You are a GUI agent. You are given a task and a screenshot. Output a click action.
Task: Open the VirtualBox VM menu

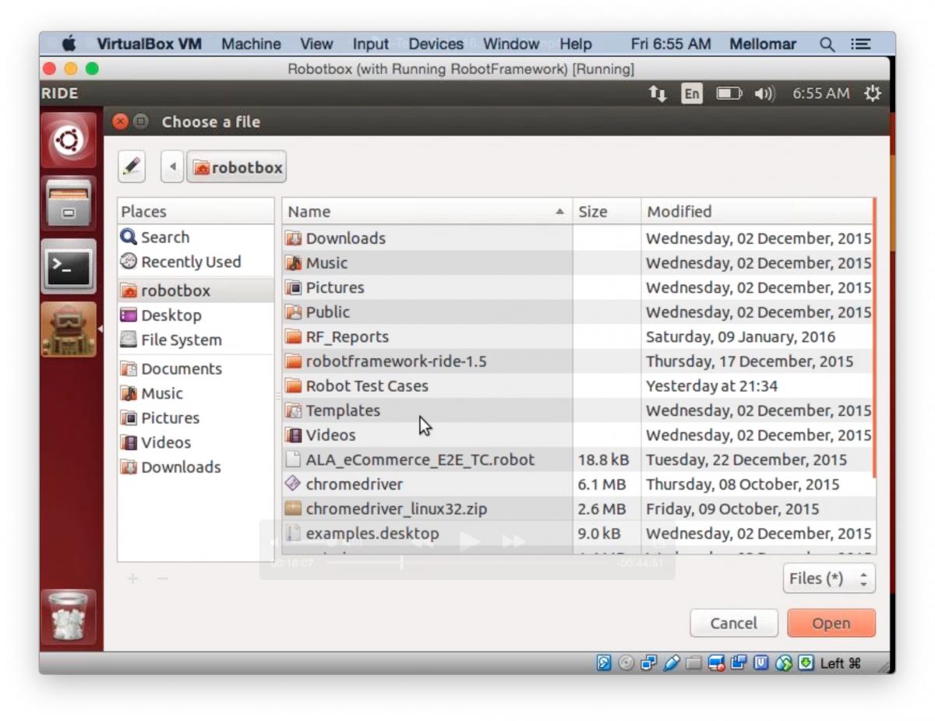149,44
